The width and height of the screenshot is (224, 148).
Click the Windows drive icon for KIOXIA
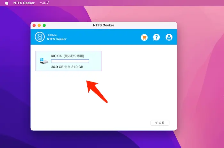point(44,61)
